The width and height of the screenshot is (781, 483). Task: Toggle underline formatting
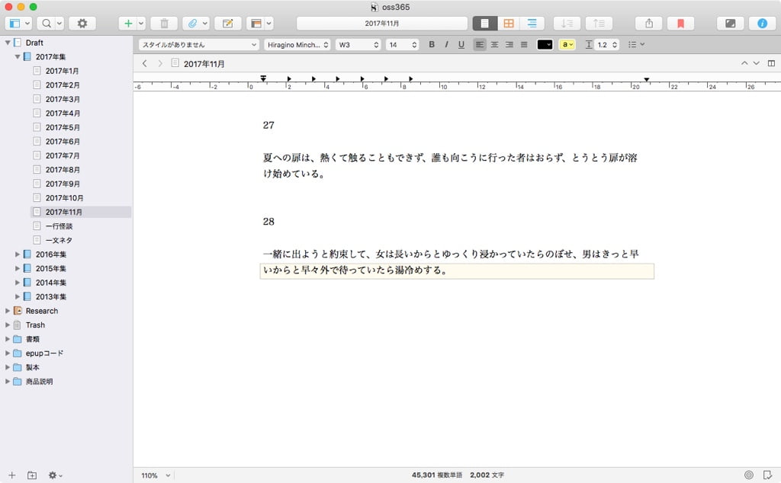(461, 45)
